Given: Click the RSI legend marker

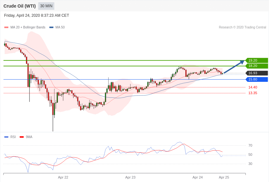Looking at the screenshot, I should point(6,137).
